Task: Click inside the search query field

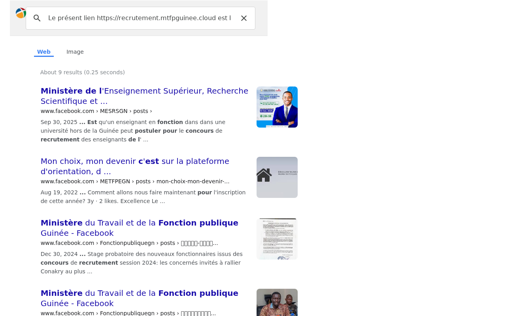Action: (140, 18)
